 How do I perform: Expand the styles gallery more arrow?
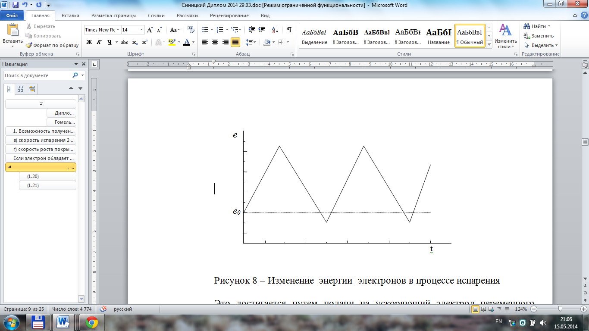[x=489, y=44]
